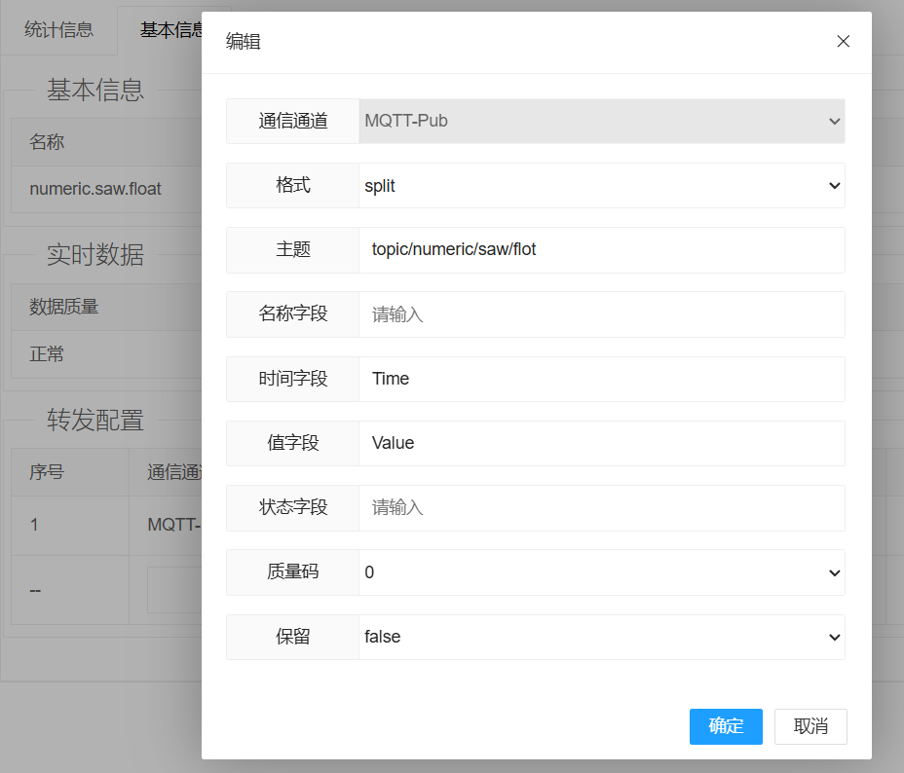Focus the empty 状态字段 input
Viewport: 904px width, 773px height.
601,507
